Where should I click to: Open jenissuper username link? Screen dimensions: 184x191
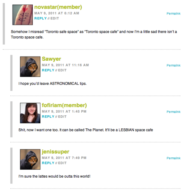click(56, 152)
